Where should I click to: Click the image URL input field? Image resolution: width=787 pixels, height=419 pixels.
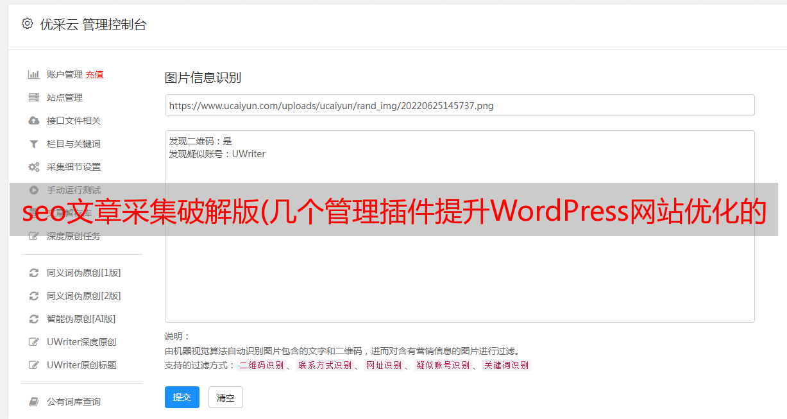[x=459, y=105]
